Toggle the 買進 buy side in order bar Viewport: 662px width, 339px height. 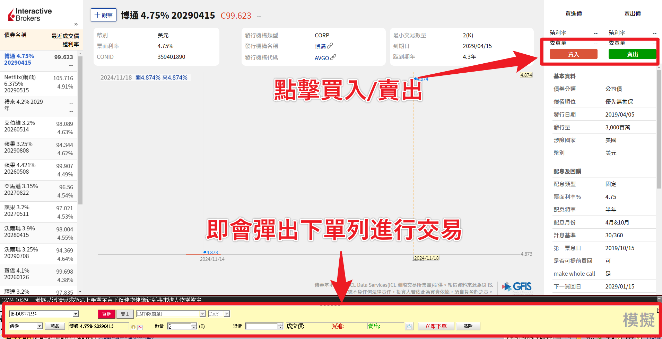[x=106, y=314]
